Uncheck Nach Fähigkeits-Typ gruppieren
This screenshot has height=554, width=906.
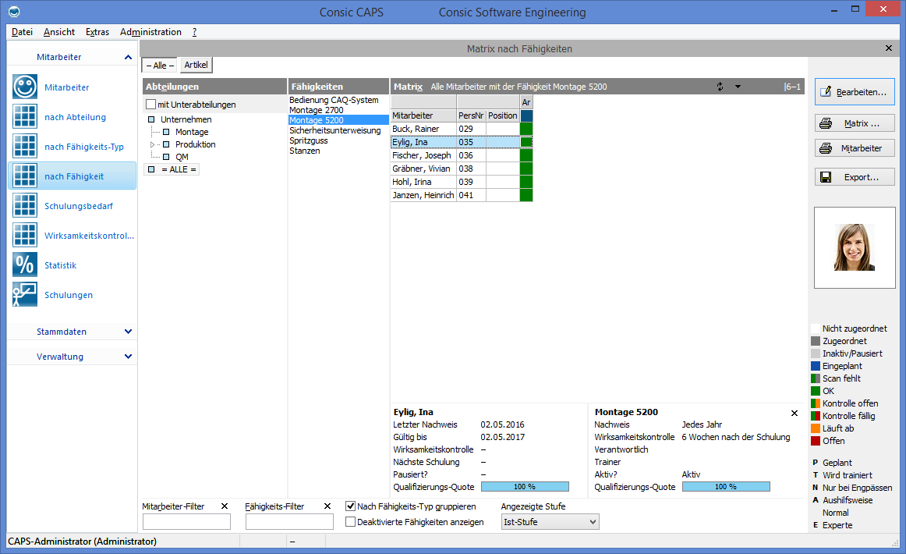(x=351, y=506)
